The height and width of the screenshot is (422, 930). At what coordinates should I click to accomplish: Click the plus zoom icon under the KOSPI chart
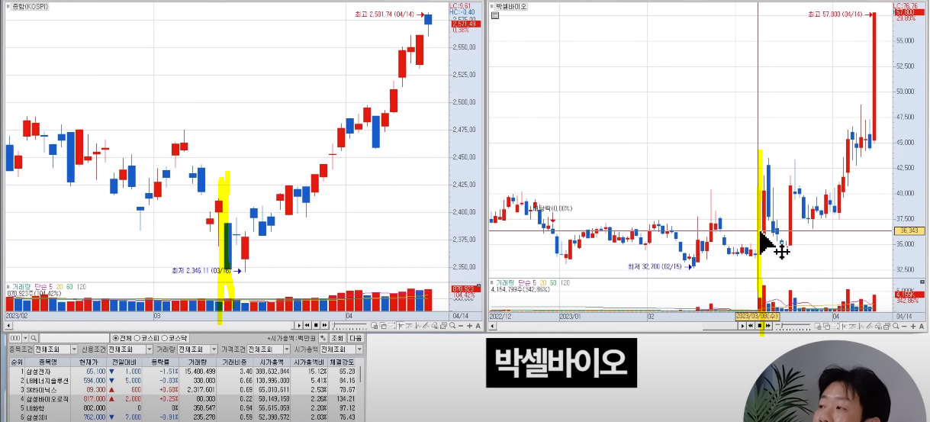click(x=469, y=326)
